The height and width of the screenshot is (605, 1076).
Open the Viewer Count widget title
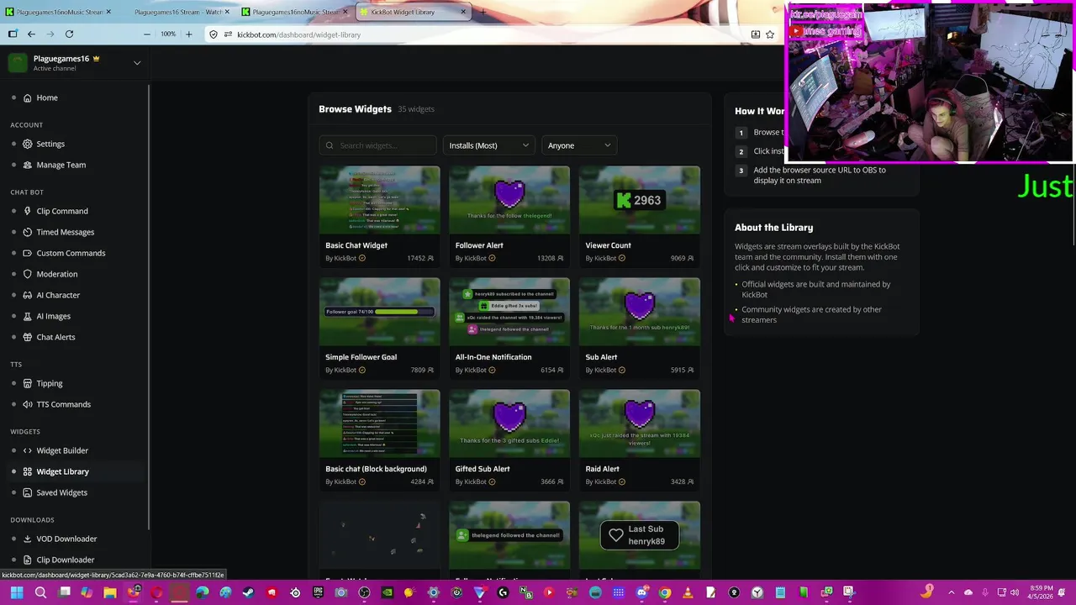coord(608,245)
